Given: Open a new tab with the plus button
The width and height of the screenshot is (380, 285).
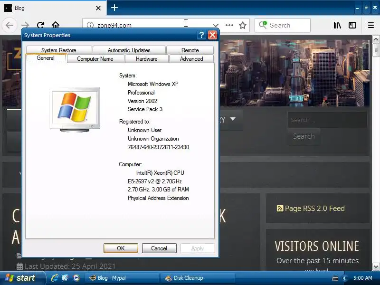Looking at the screenshot, I should (x=114, y=8).
